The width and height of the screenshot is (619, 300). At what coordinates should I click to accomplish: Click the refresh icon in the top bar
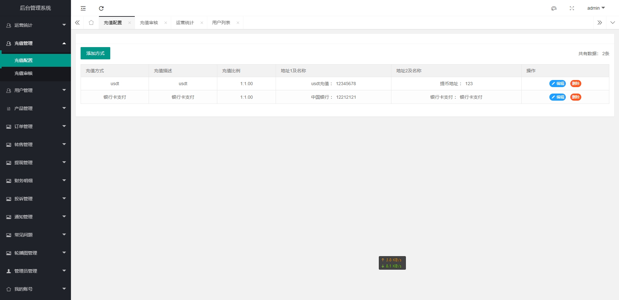[x=101, y=8]
